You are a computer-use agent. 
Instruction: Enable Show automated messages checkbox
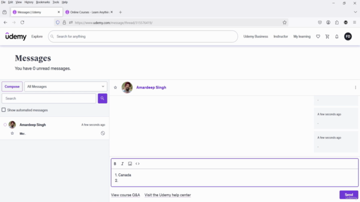pyautogui.click(x=4, y=110)
